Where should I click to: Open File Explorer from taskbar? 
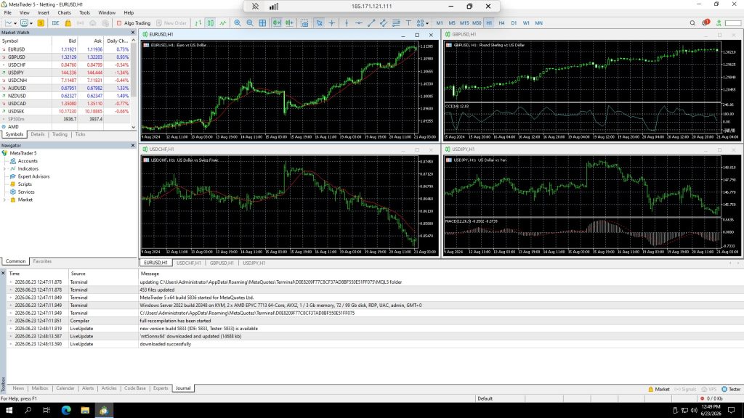pyautogui.click(x=85, y=410)
